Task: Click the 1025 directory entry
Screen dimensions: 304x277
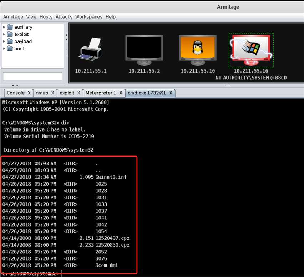Action: (101, 184)
